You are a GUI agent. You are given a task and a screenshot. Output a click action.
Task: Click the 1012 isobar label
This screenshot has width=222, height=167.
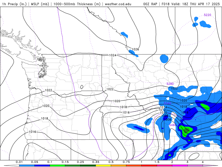[x=162, y=110]
